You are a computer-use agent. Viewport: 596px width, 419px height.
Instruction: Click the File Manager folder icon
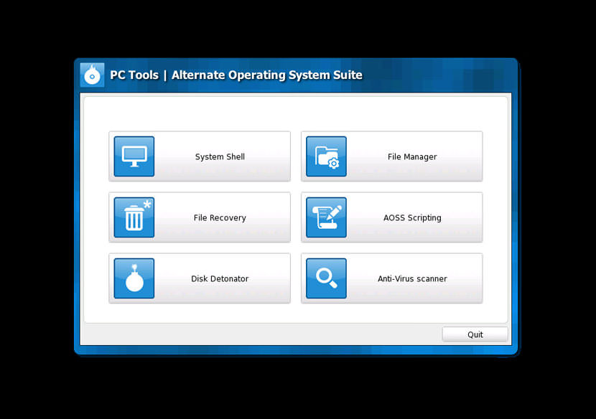click(x=326, y=156)
